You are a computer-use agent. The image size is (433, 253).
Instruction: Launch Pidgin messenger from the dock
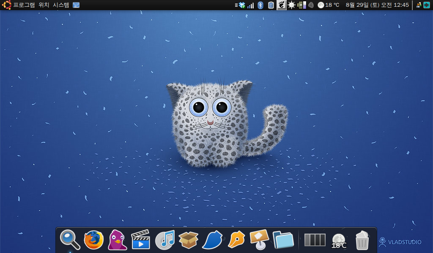pos(118,240)
